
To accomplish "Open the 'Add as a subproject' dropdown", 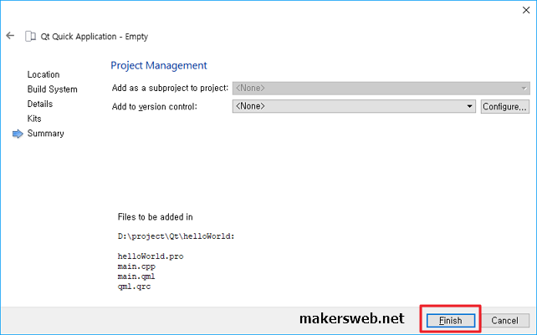I will [381, 88].
